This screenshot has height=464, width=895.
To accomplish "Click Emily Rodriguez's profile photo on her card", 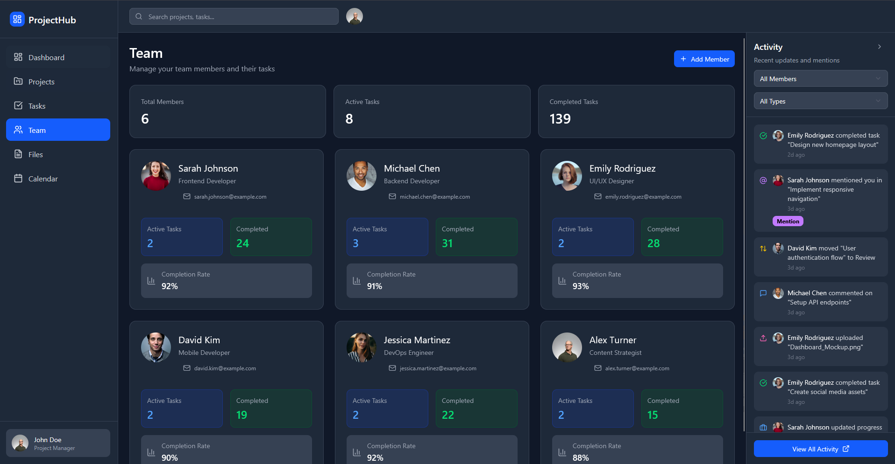I will pos(567,176).
